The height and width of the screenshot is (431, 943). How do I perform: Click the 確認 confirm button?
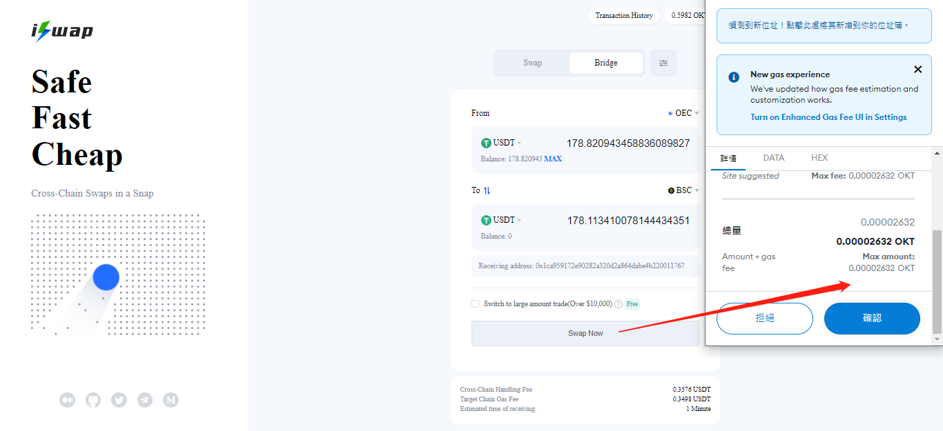pyautogui.click(x=872, y=319)
